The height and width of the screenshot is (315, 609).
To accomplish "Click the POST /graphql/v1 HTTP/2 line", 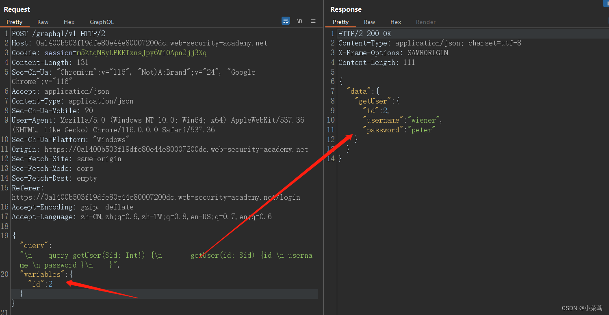I will click(59, 33).
